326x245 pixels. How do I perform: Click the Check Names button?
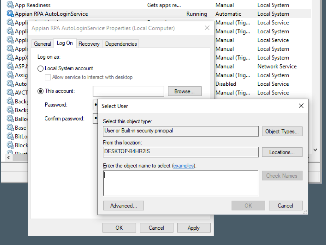point(282,176)
